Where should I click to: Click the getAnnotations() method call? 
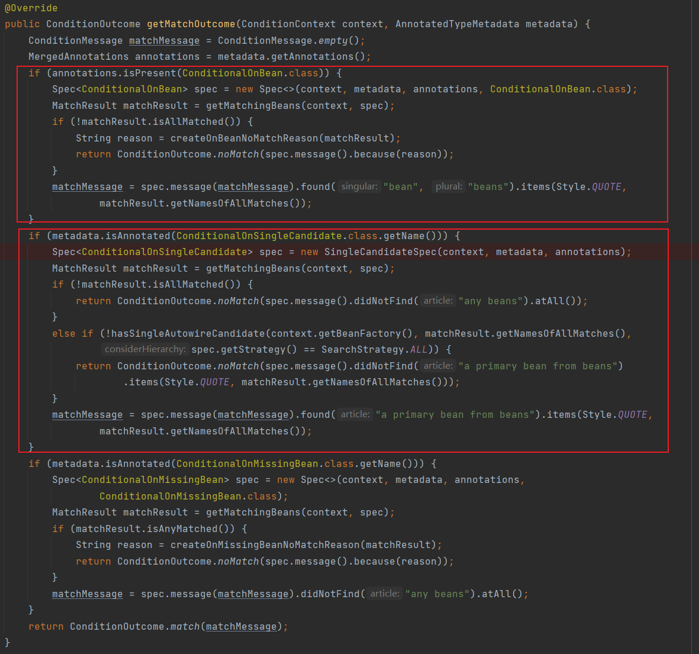(318, 57)
